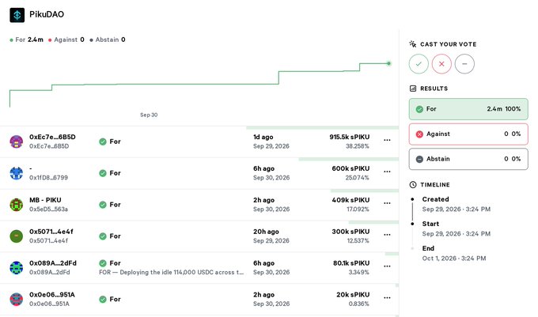Click the 80.1k sPIKU voting power

pyautogui.click(x=351, y=263)
